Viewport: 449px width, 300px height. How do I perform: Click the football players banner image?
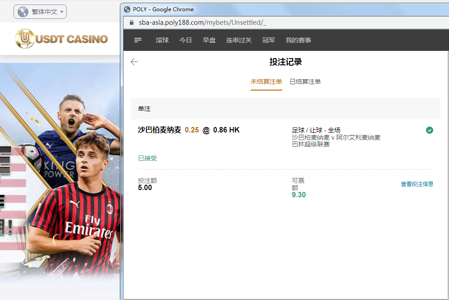pos(60,175)
